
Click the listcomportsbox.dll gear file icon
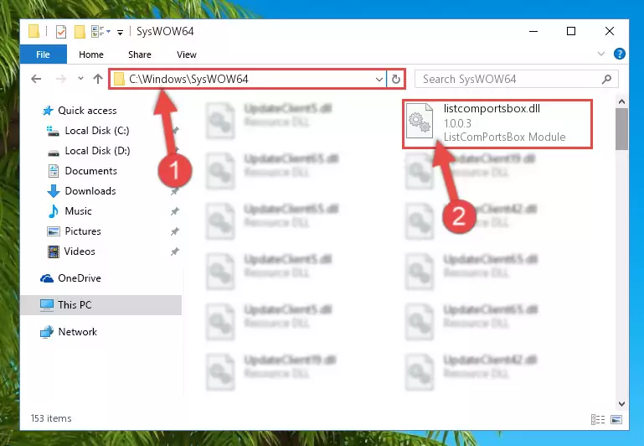(420, 122)
